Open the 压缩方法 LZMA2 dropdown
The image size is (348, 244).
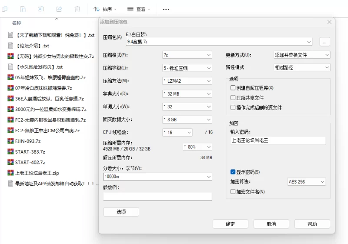click(187, 81)
